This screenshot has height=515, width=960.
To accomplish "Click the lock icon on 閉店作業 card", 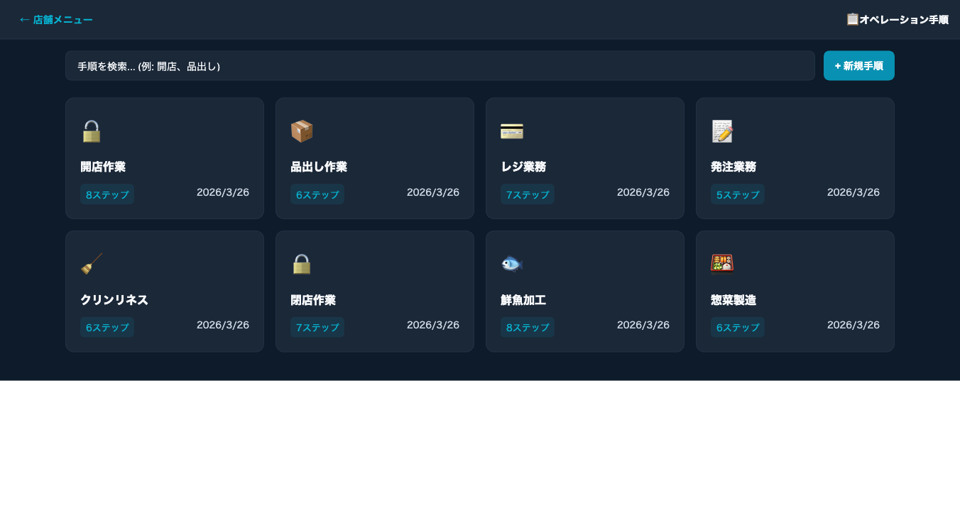I will (x=302, y=264).
